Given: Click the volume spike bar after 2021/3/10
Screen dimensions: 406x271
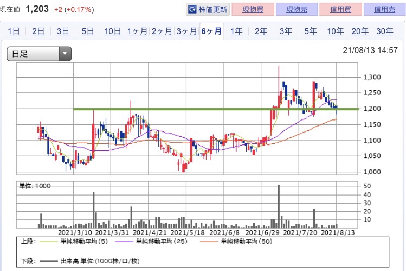Looking at the screenshot, I should click(x=93, y=210).
